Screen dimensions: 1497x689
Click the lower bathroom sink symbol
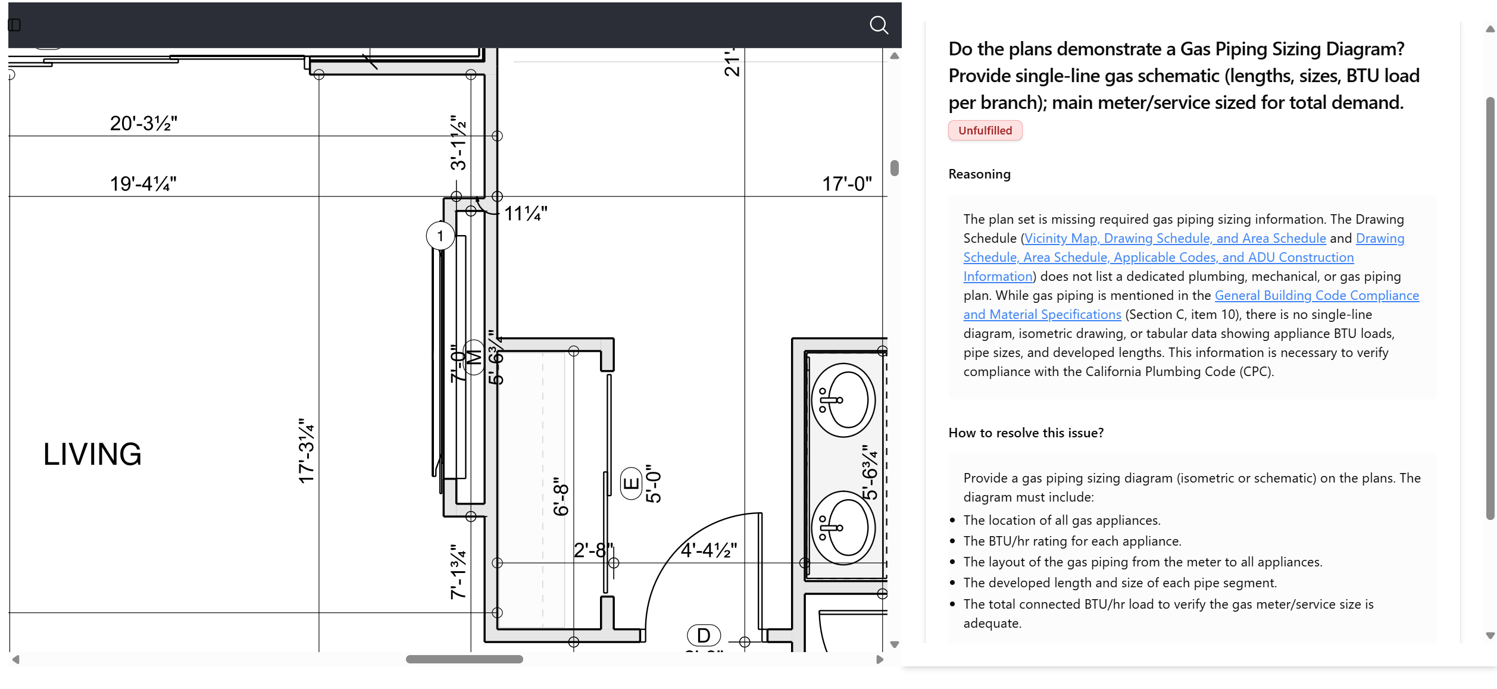[x=843, y=528]
